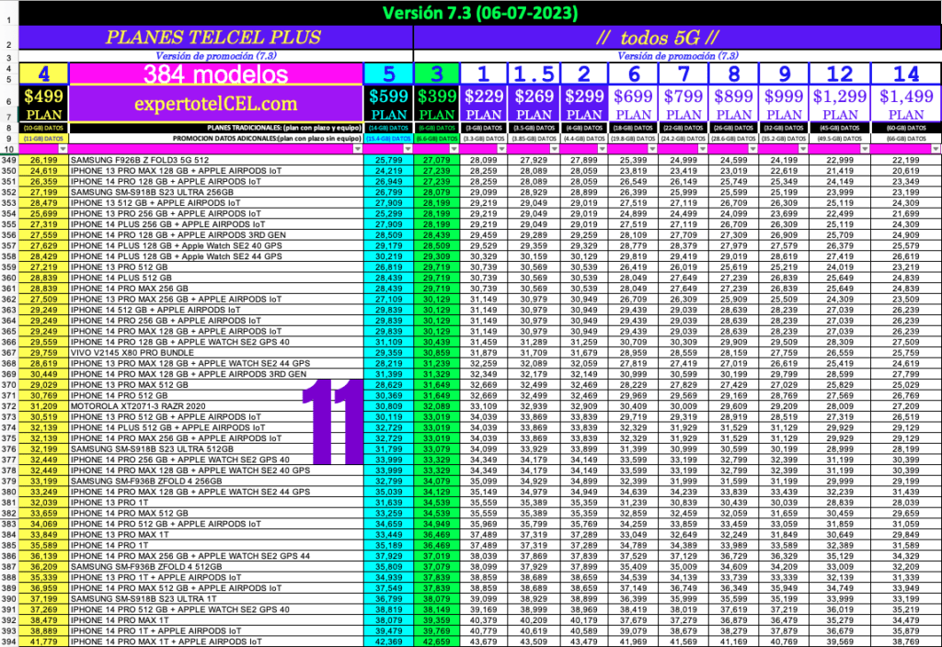Click the '$1,499 PLAN' header cell
Viewport: 942px width, 647px height.
906,104
